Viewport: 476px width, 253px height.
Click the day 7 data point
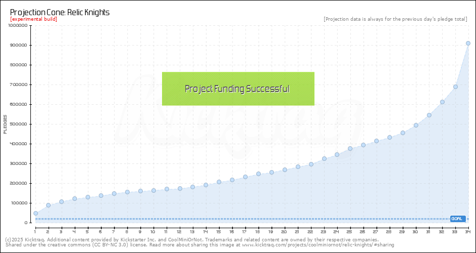(114, 193)
